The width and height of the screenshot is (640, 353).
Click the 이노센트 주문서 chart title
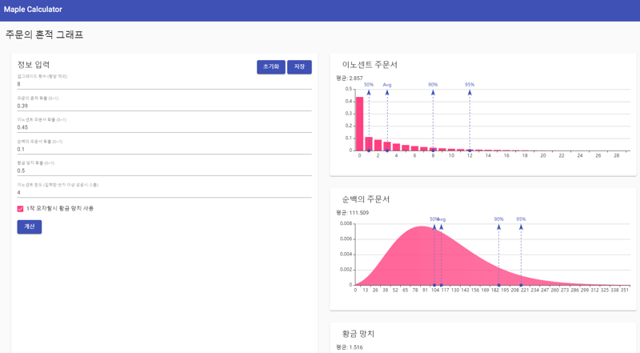pyautogui.click(x=370, y=65)
